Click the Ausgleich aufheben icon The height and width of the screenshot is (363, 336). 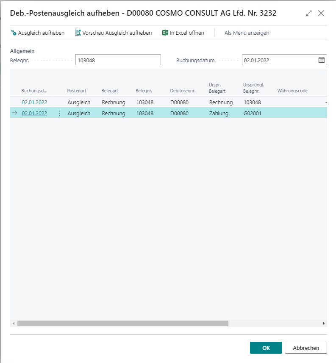click(x=14, y=33)
